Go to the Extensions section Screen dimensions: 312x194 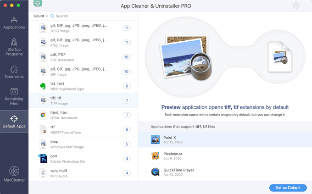coord(14,72)
